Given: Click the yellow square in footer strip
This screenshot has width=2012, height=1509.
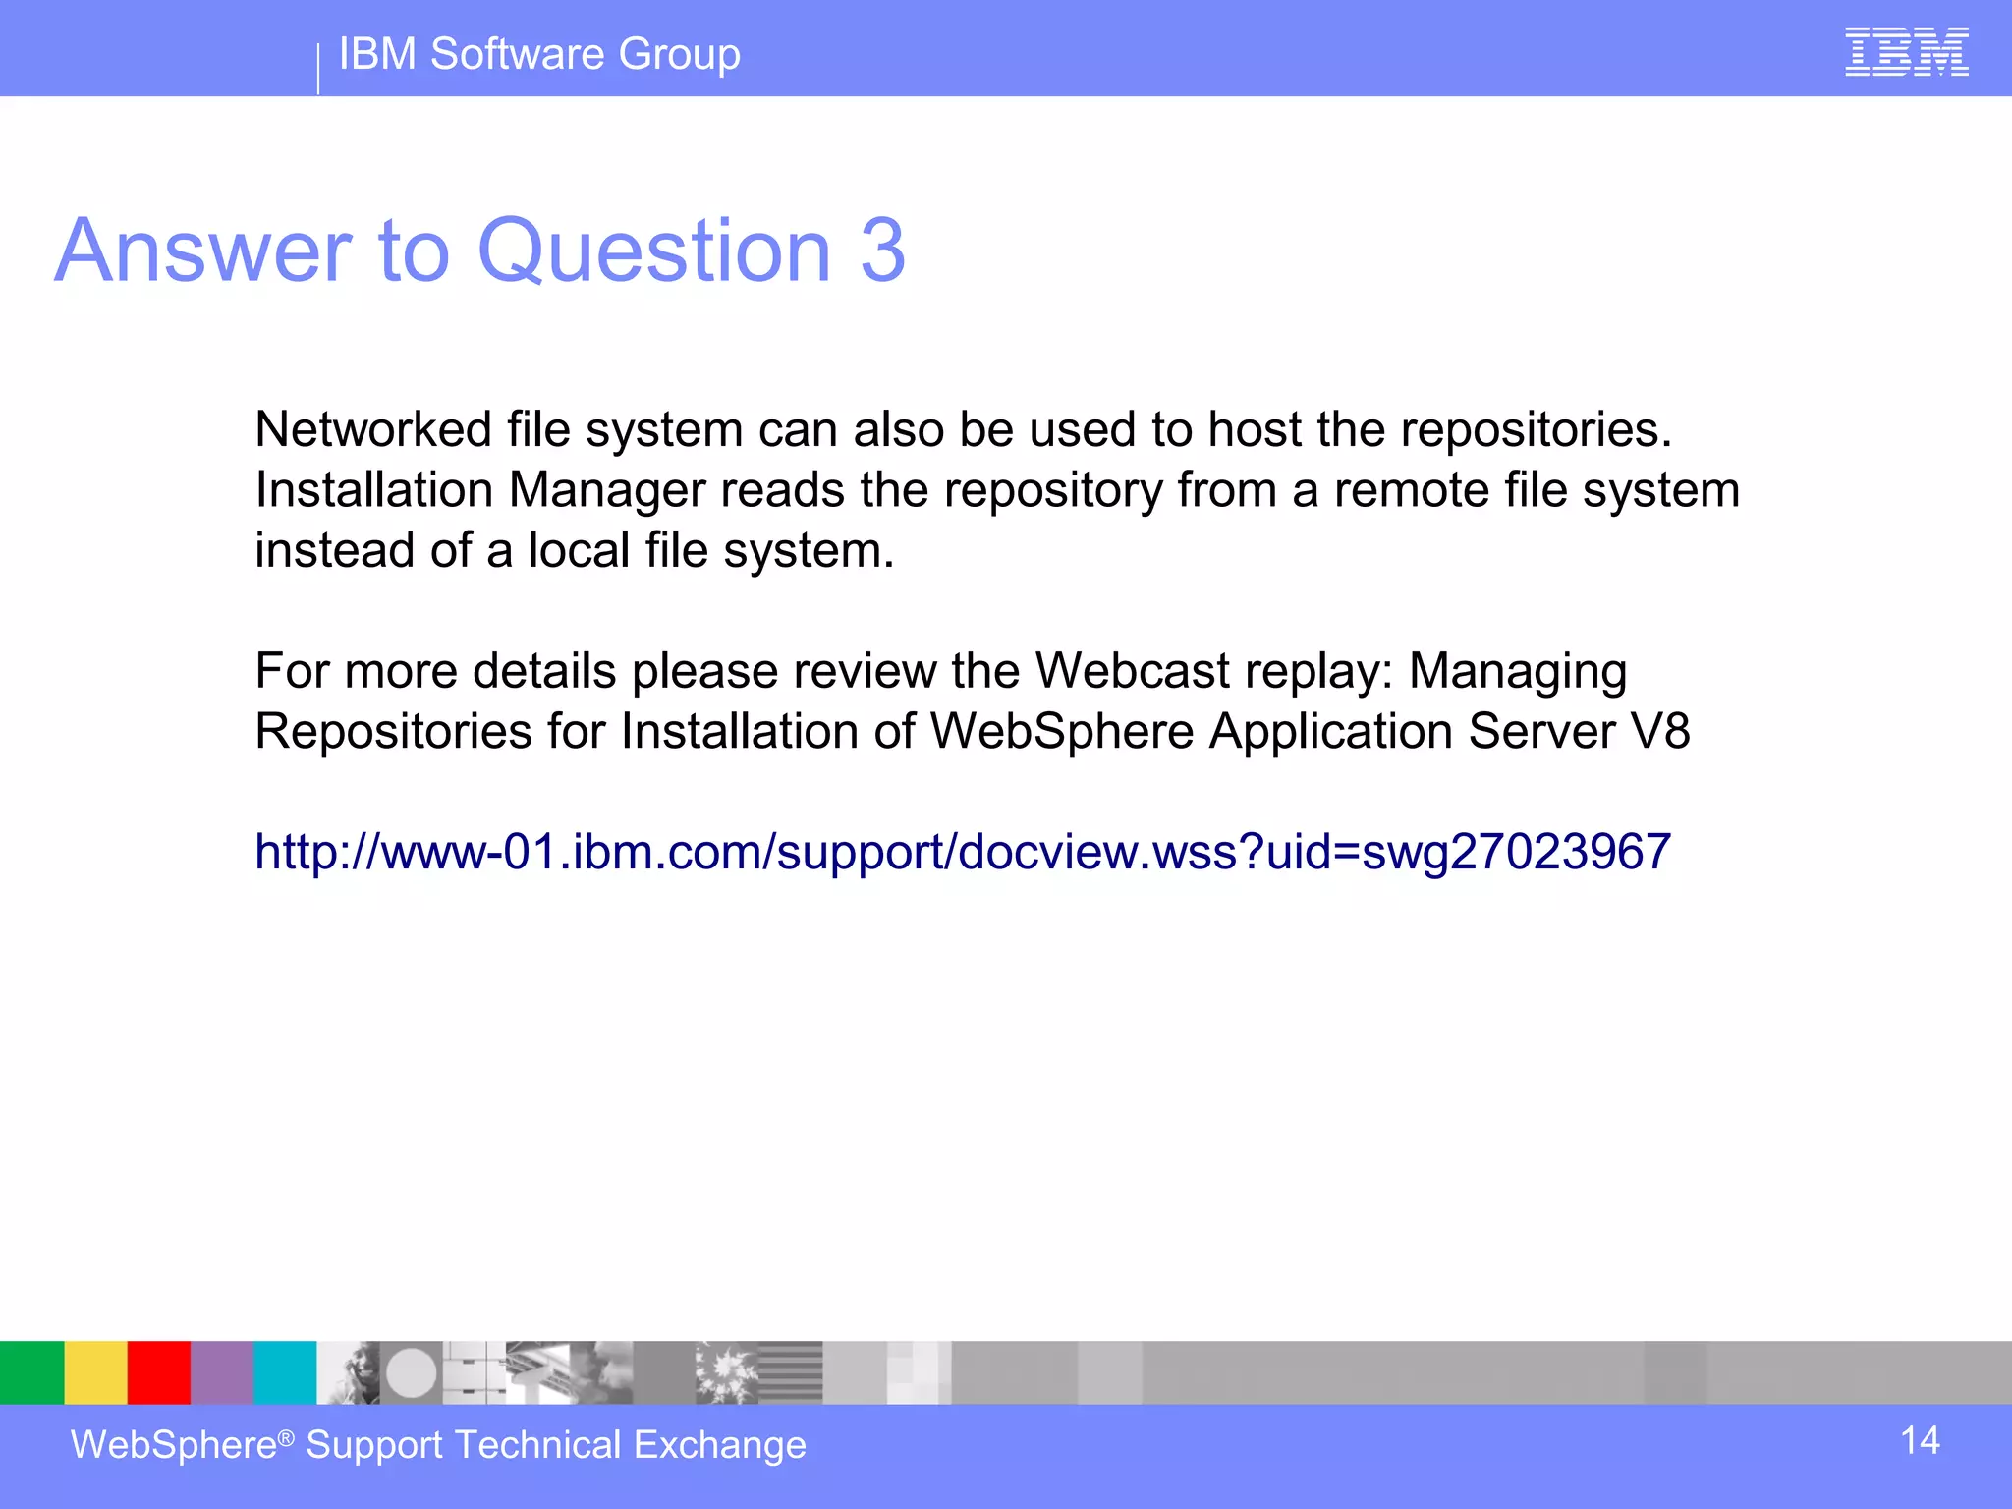Looking at the screenshot, I should pos(95,1372).
